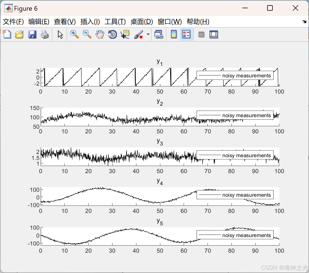Select the legend in the y4 plot
Image resolution: width=309 pixels, height=273 pixels.
point(235,195)
